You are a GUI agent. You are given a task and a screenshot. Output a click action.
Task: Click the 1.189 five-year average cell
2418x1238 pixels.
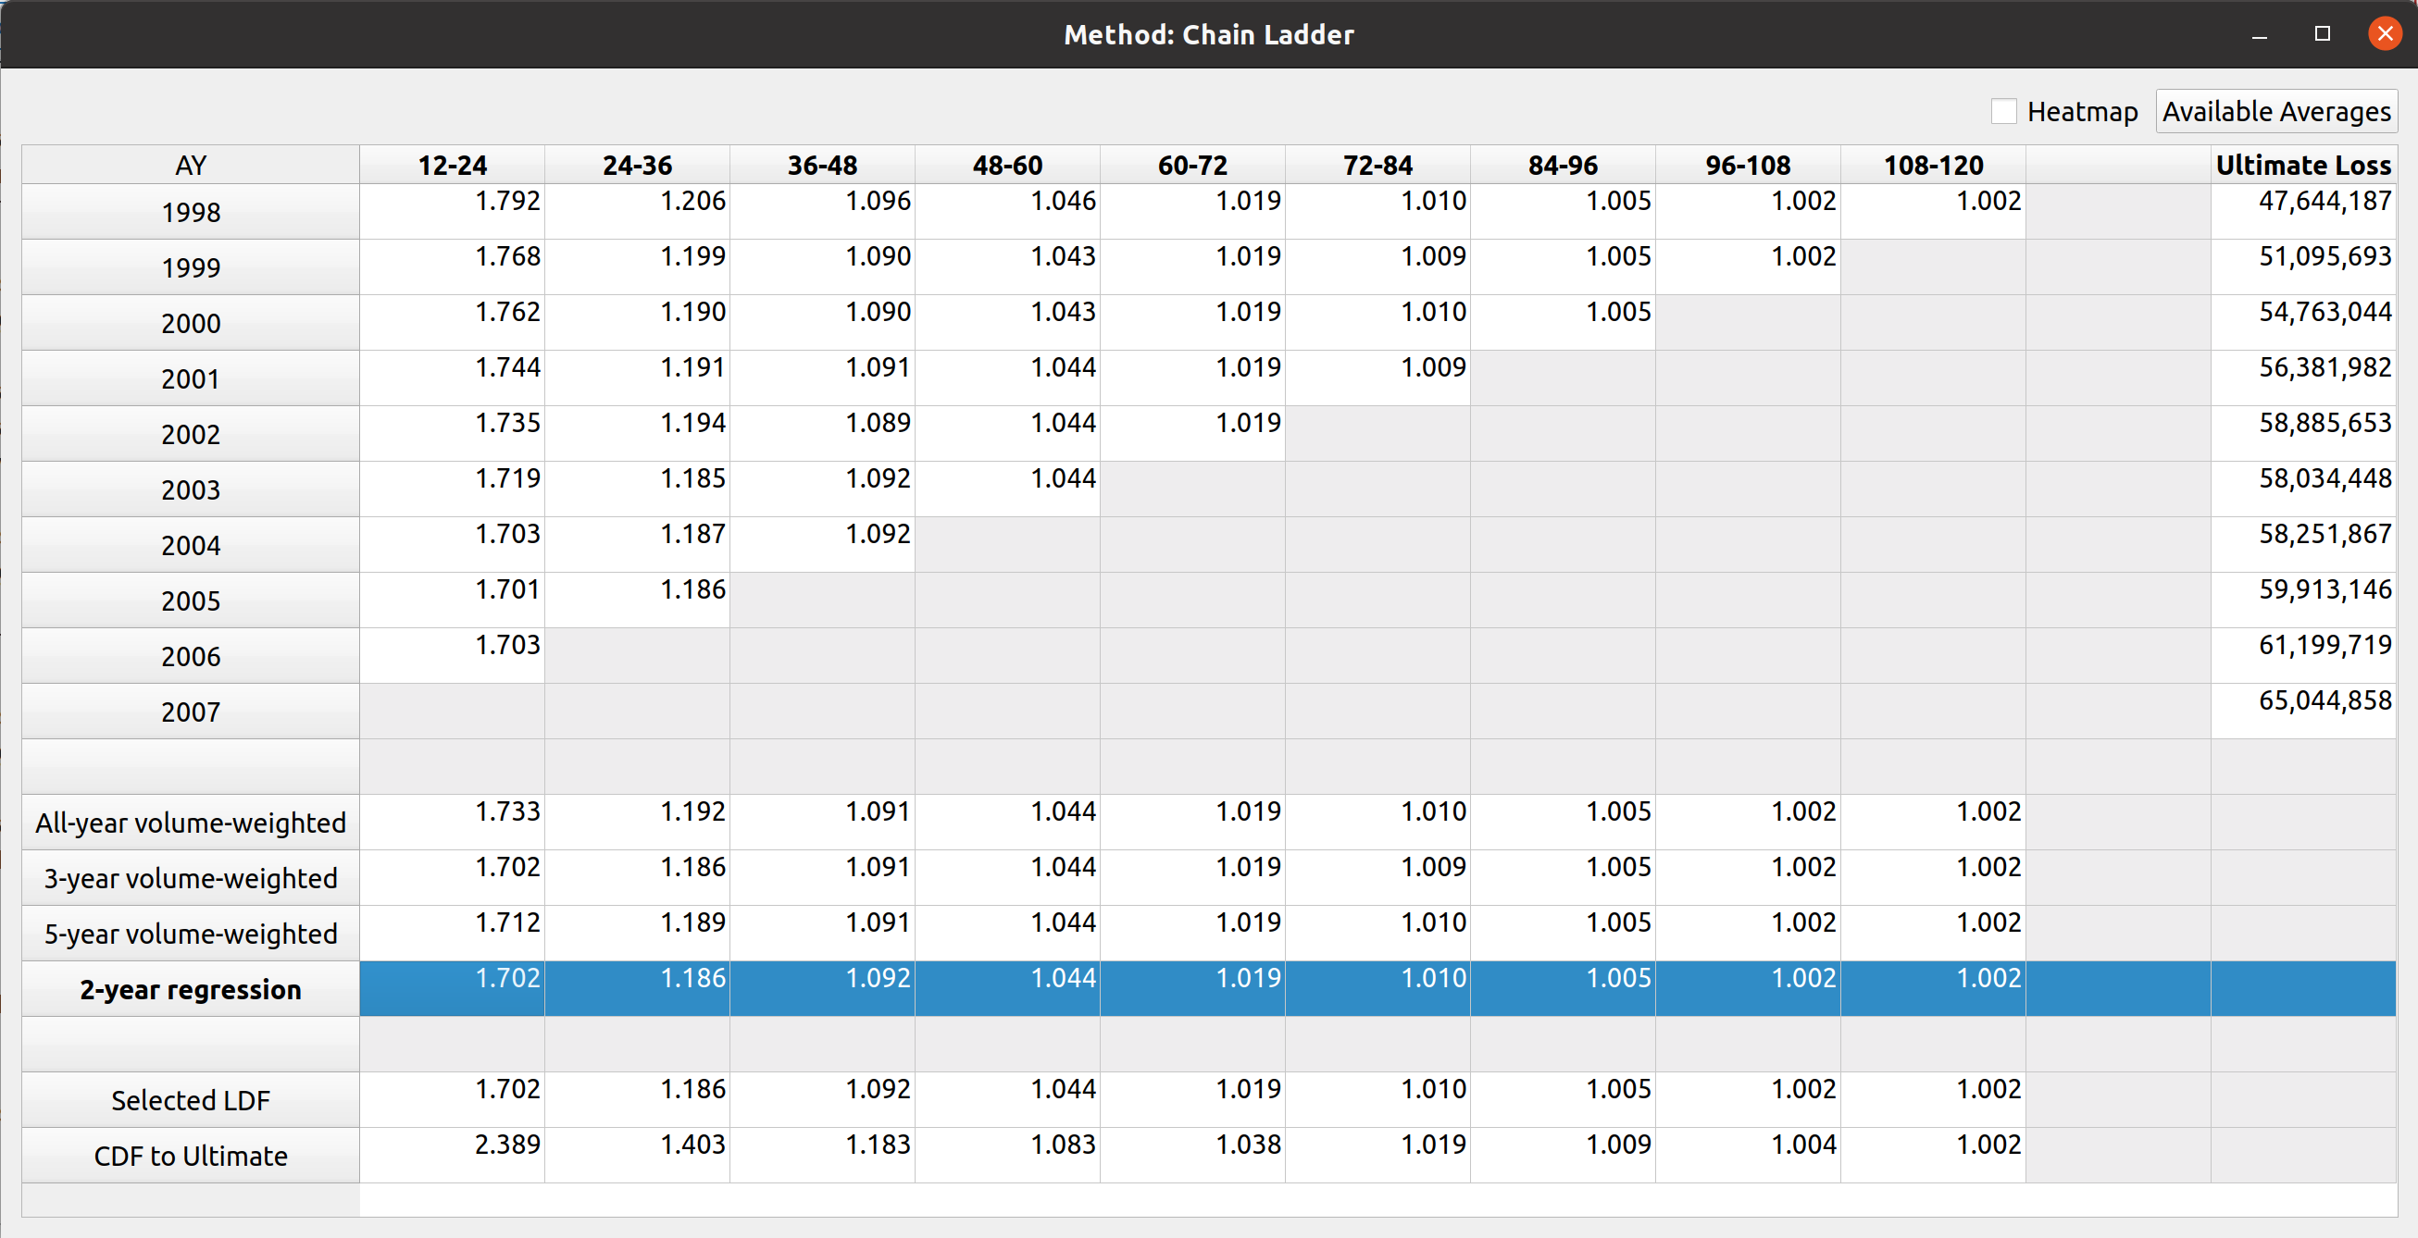(x=637, y=934)
